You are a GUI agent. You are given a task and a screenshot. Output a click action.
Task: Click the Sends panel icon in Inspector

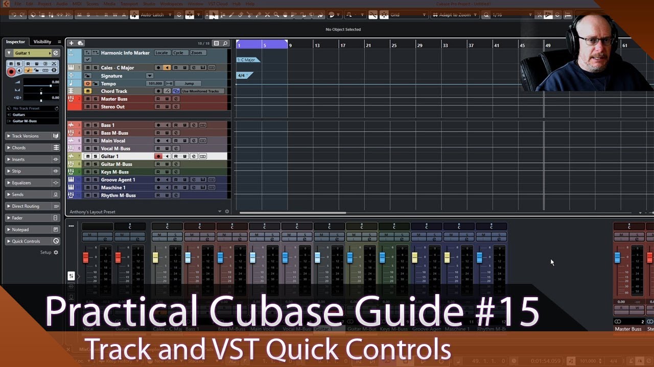click(56, 195)
